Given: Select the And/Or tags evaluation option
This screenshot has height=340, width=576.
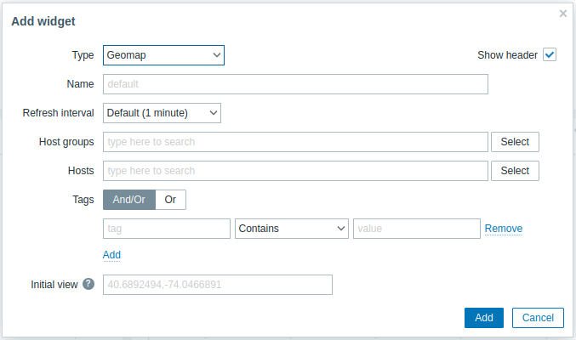Looking at the screenshot, I should click(x=129, y=200).
